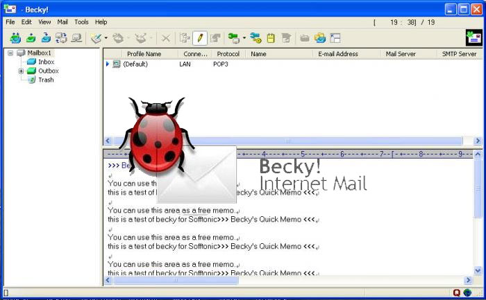
Task: Click the green mailbox settings icon
Action: [x=234, y=38]
